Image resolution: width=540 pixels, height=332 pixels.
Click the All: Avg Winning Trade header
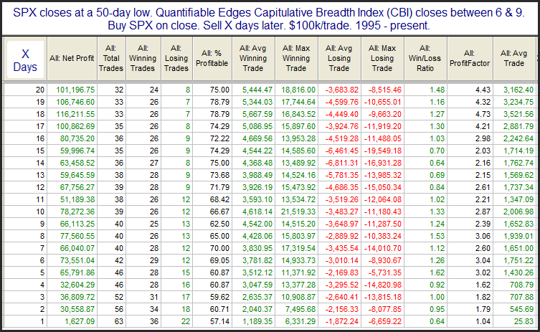[x=253, y=59]
